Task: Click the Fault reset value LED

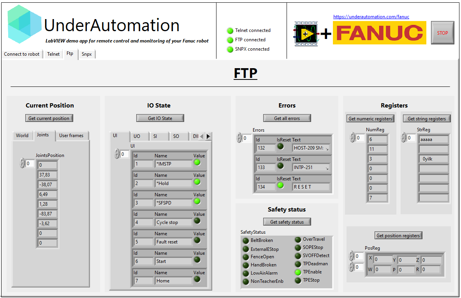Action: [x=197, y=240]
